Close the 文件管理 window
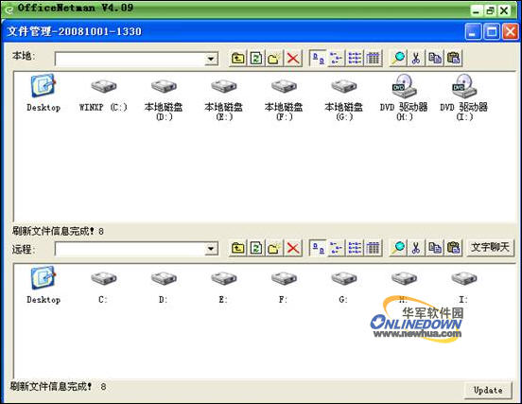The height and width of the screenshot is (404, 522). click(511, 32)
